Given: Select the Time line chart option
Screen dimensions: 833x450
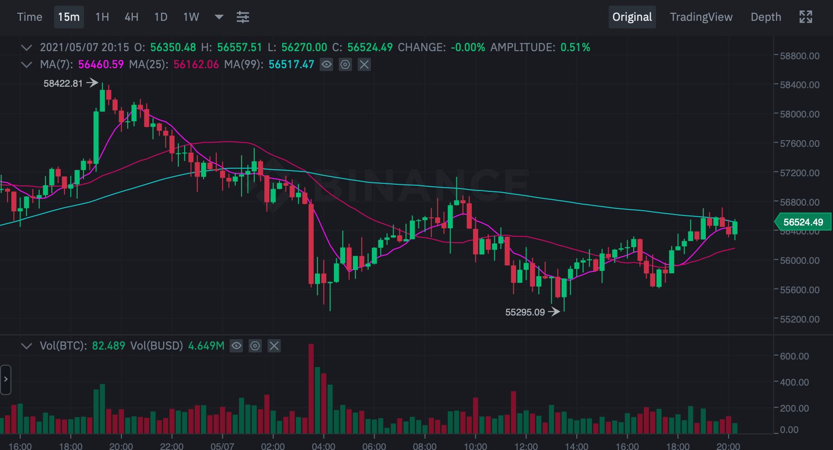Looking at the screenshot, I should click(x=29, y=17).
